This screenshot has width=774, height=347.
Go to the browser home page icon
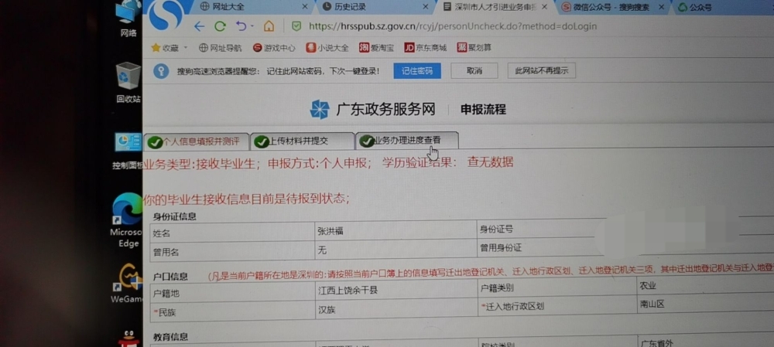(269, 26)
